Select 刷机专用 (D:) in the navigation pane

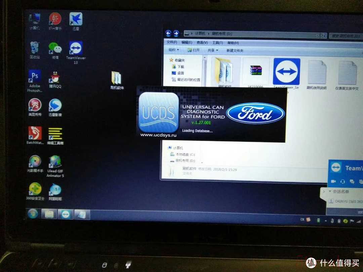pyautogui.click(x=183, y=161)
